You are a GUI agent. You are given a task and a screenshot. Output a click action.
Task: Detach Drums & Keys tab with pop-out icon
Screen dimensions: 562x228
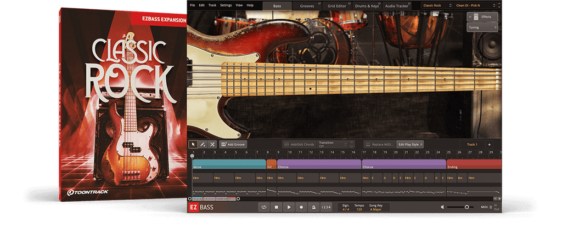pyautogui.click(x=379, y=4)
